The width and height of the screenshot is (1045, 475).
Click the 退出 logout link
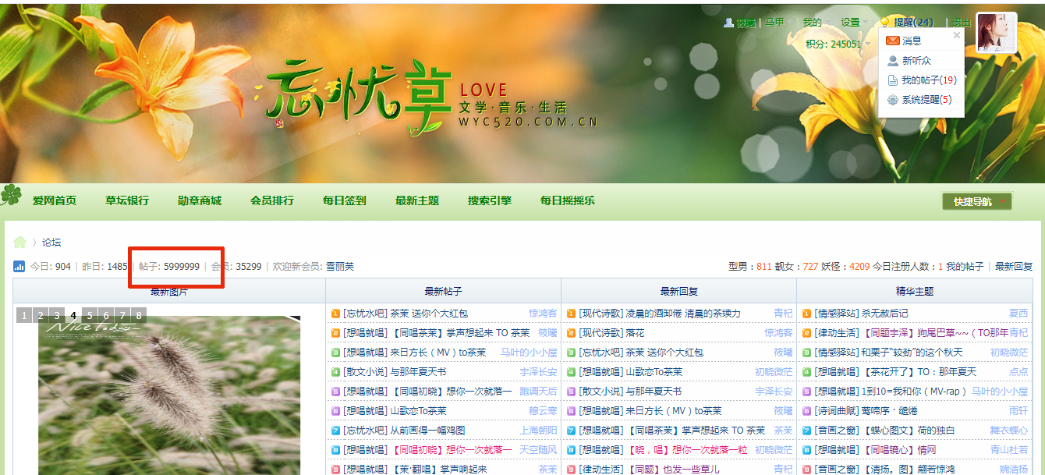tap(962, 23)
